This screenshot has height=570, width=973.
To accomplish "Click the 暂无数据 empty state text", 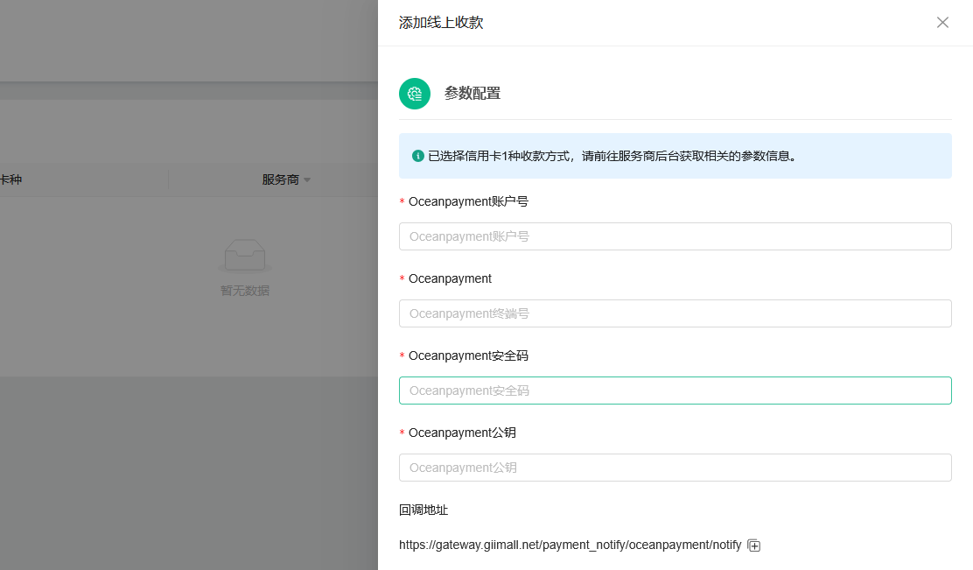I will pyautogui.click(x=245, y=291).
